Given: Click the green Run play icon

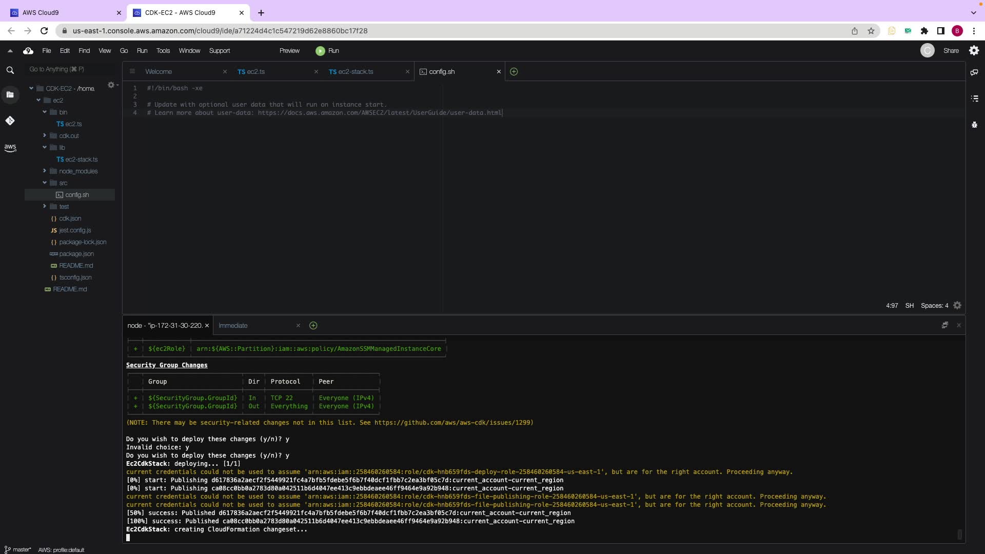Looking at the screenshot, I should pyautogui.click(x=320, y=51).
